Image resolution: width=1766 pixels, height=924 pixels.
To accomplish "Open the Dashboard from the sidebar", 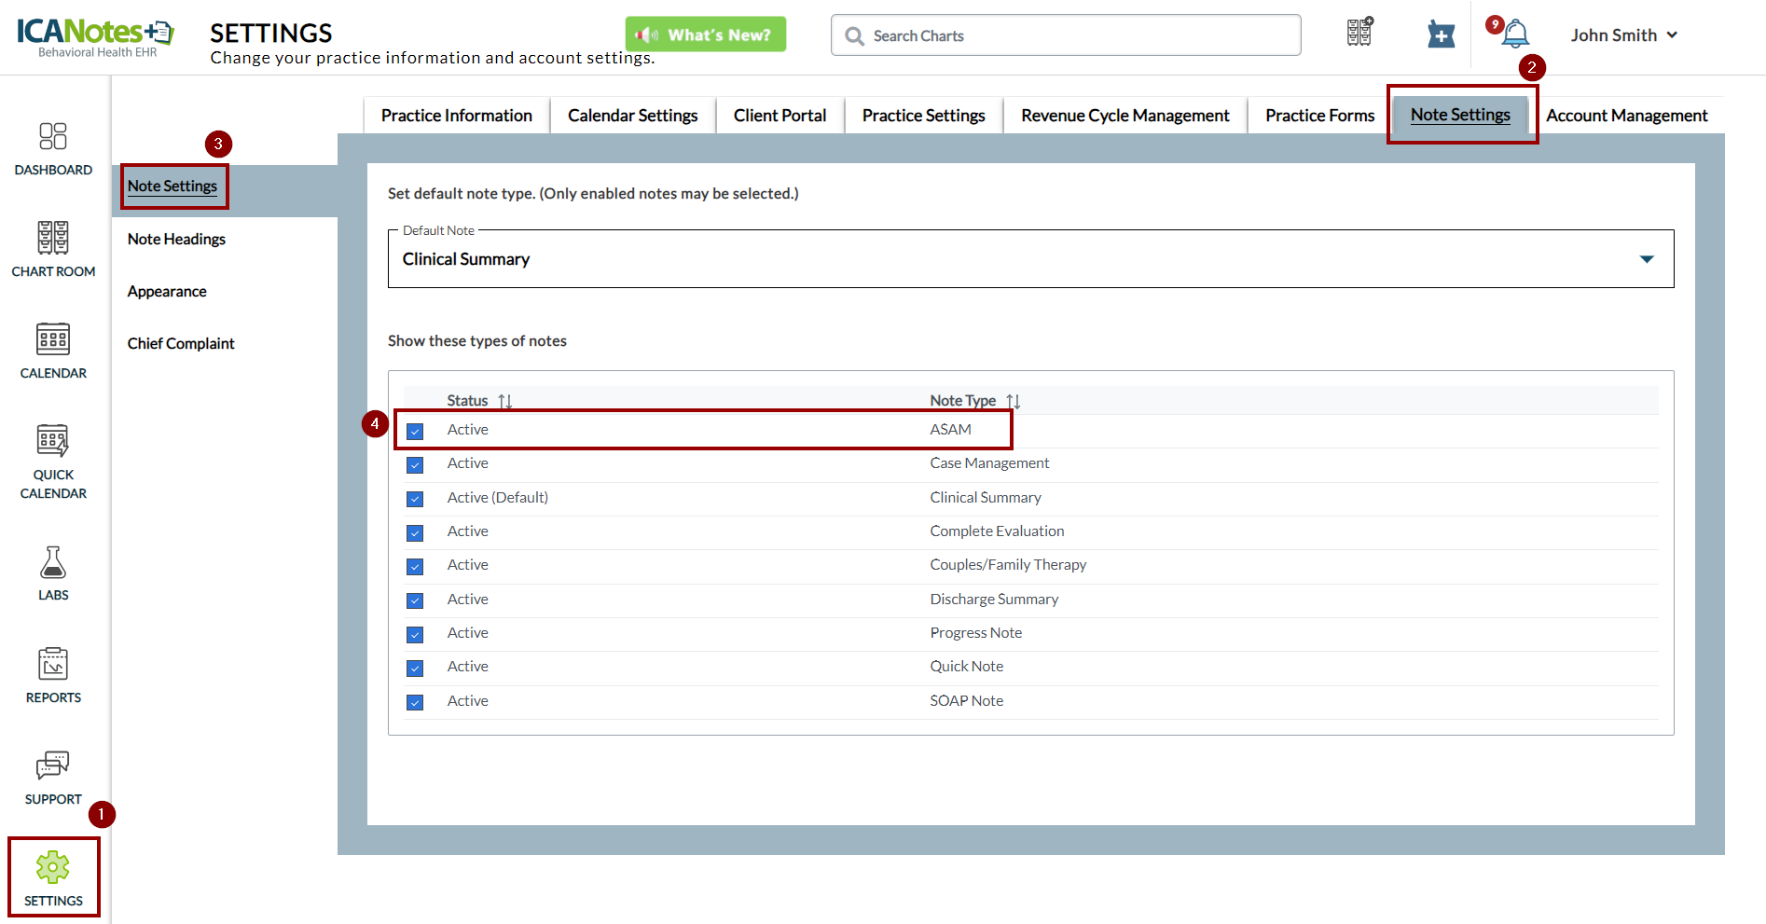I will click(x=53, y=148).
